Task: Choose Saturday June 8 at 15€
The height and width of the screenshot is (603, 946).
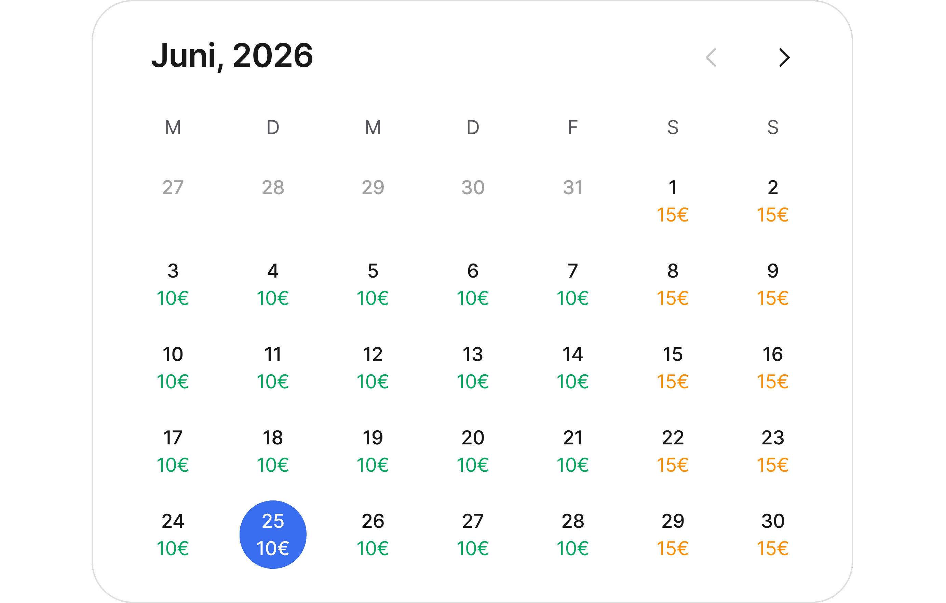Action: point(673,284)
